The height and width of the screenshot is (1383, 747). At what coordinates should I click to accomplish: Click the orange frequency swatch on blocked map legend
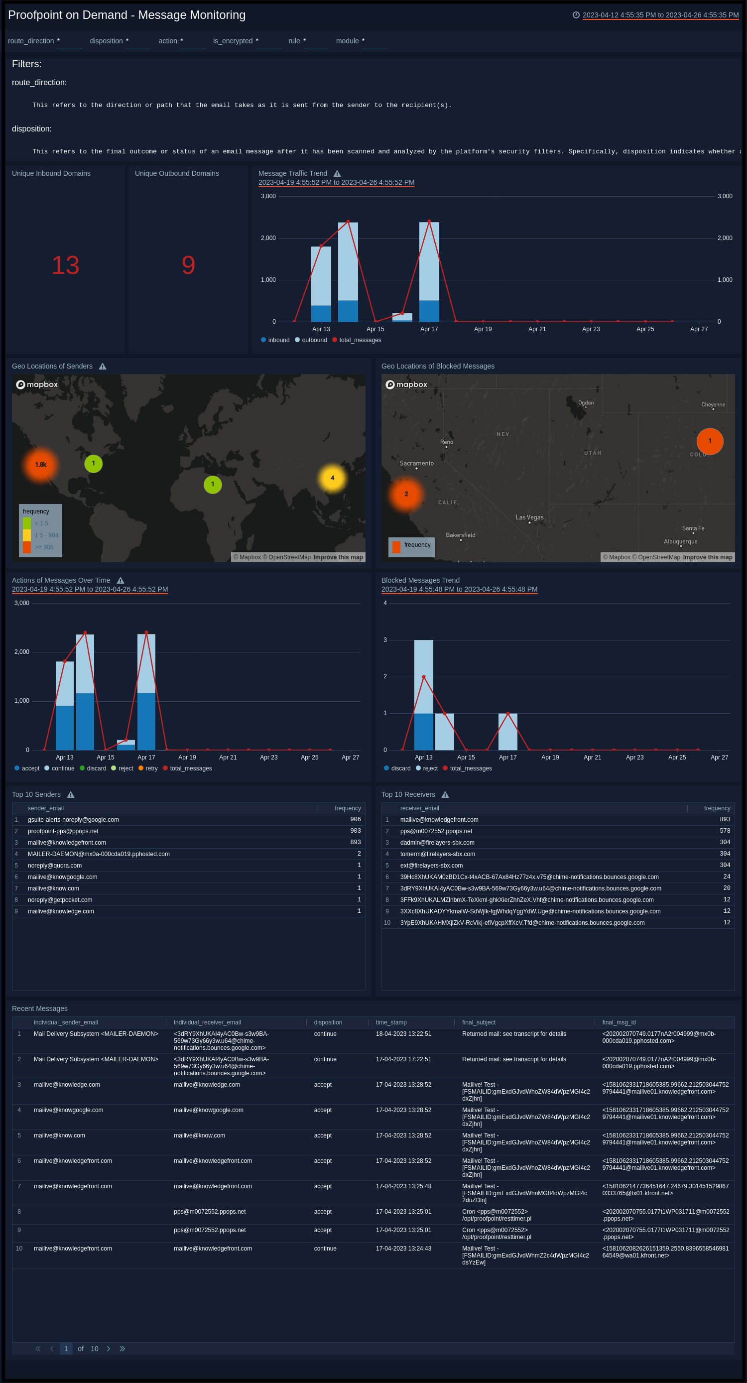click(396, 546)
